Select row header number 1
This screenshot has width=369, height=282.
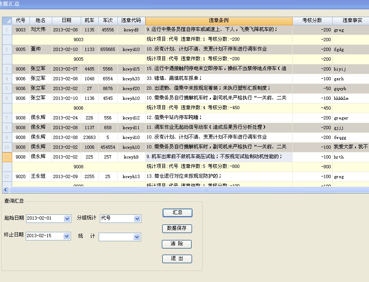[x=7, y=30]
